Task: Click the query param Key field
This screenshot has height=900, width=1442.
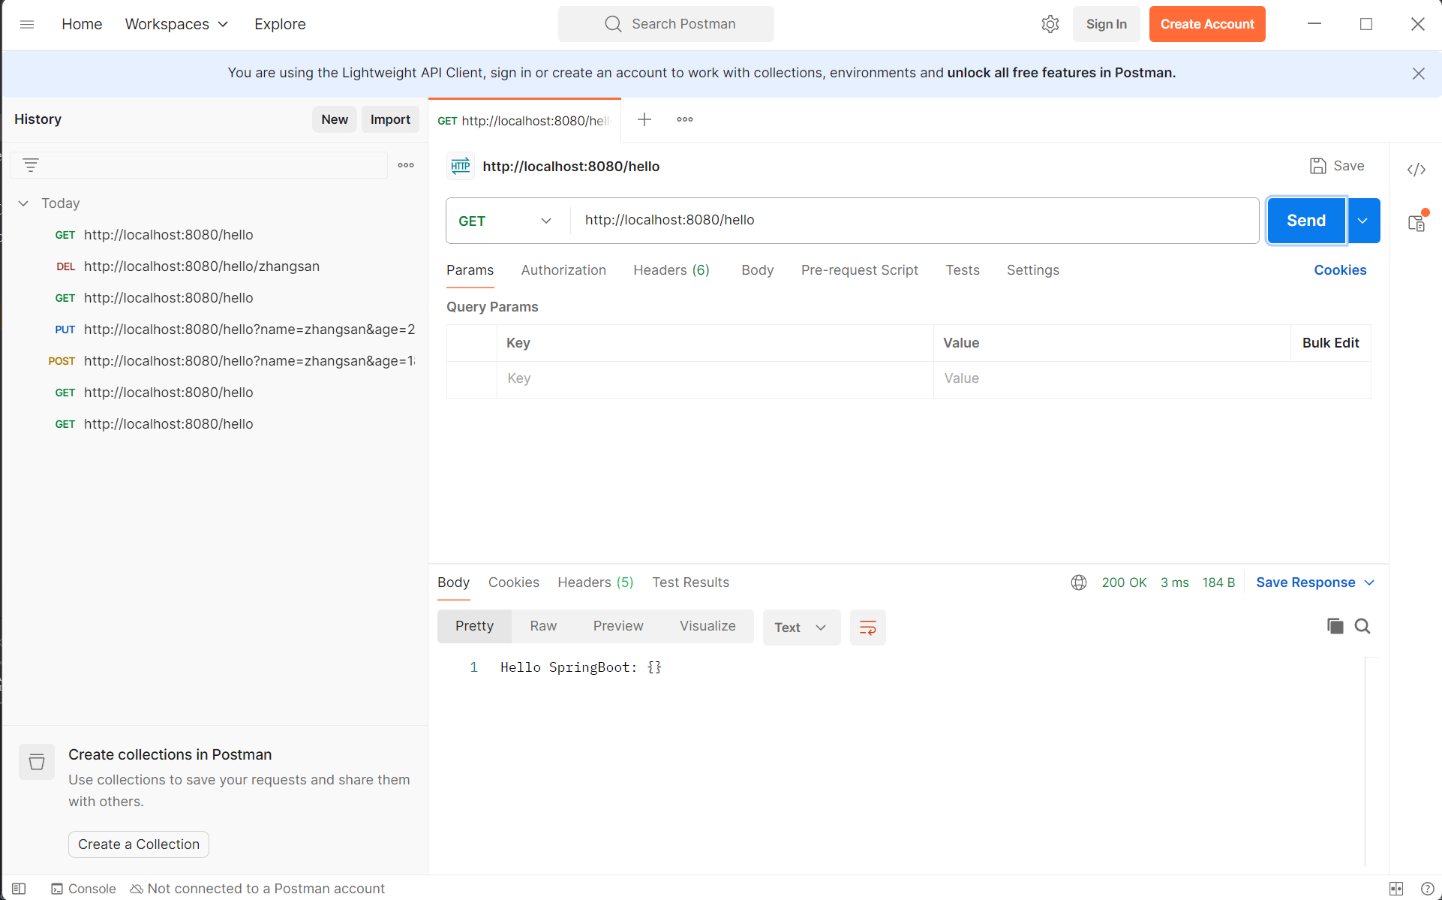Action: click(715, 379)
